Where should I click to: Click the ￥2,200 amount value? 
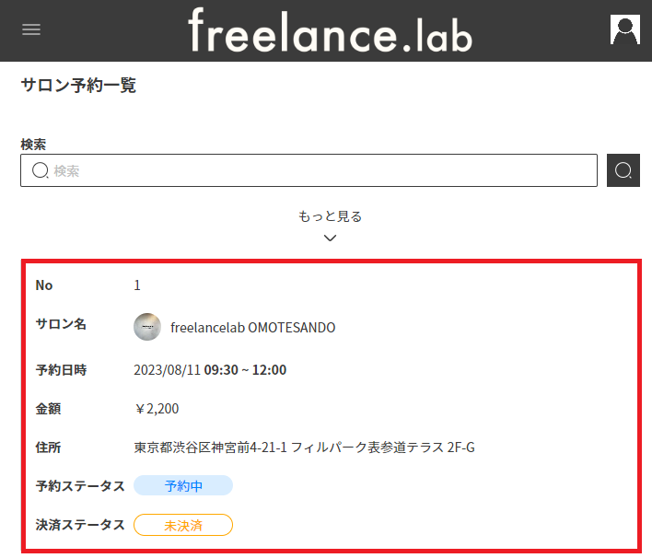[x=157, y=409]
